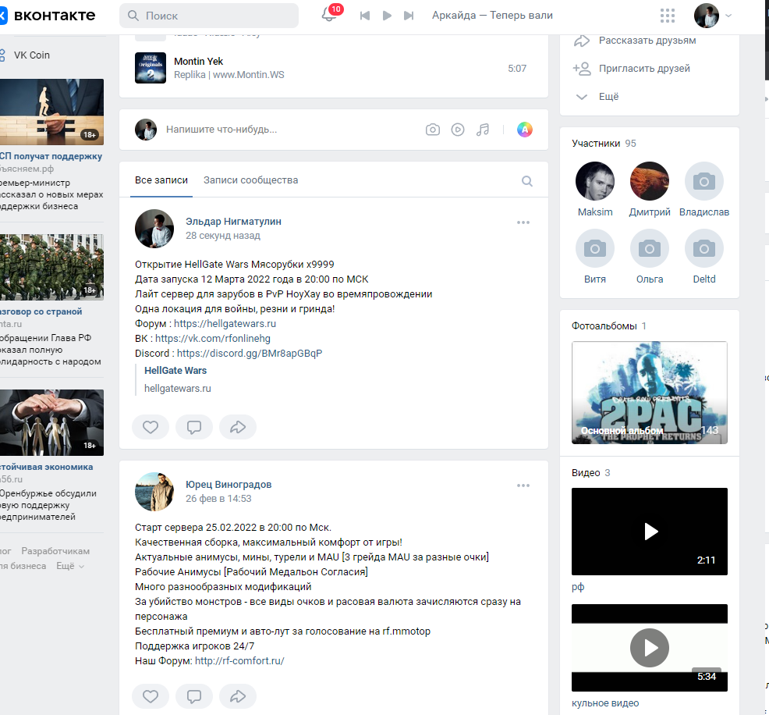Open the Видео section header
Viewport: 769px width, 715px height.
(x=590, y=472)
